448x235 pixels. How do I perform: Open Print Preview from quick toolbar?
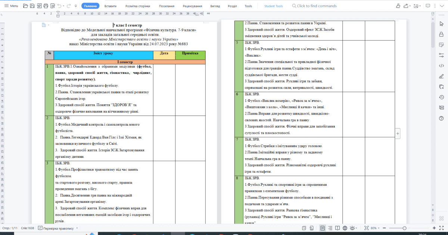point(52,6)
